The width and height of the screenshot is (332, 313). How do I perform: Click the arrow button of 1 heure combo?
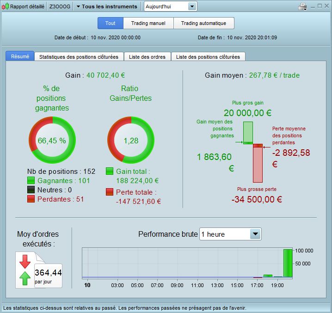(255, 234)
